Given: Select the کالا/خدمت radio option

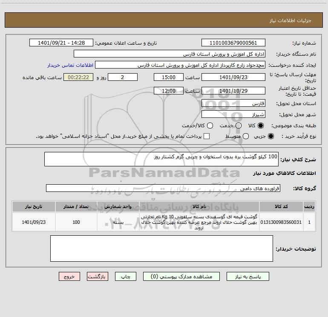Looking at the screenshot, I should tap(210, 126).
